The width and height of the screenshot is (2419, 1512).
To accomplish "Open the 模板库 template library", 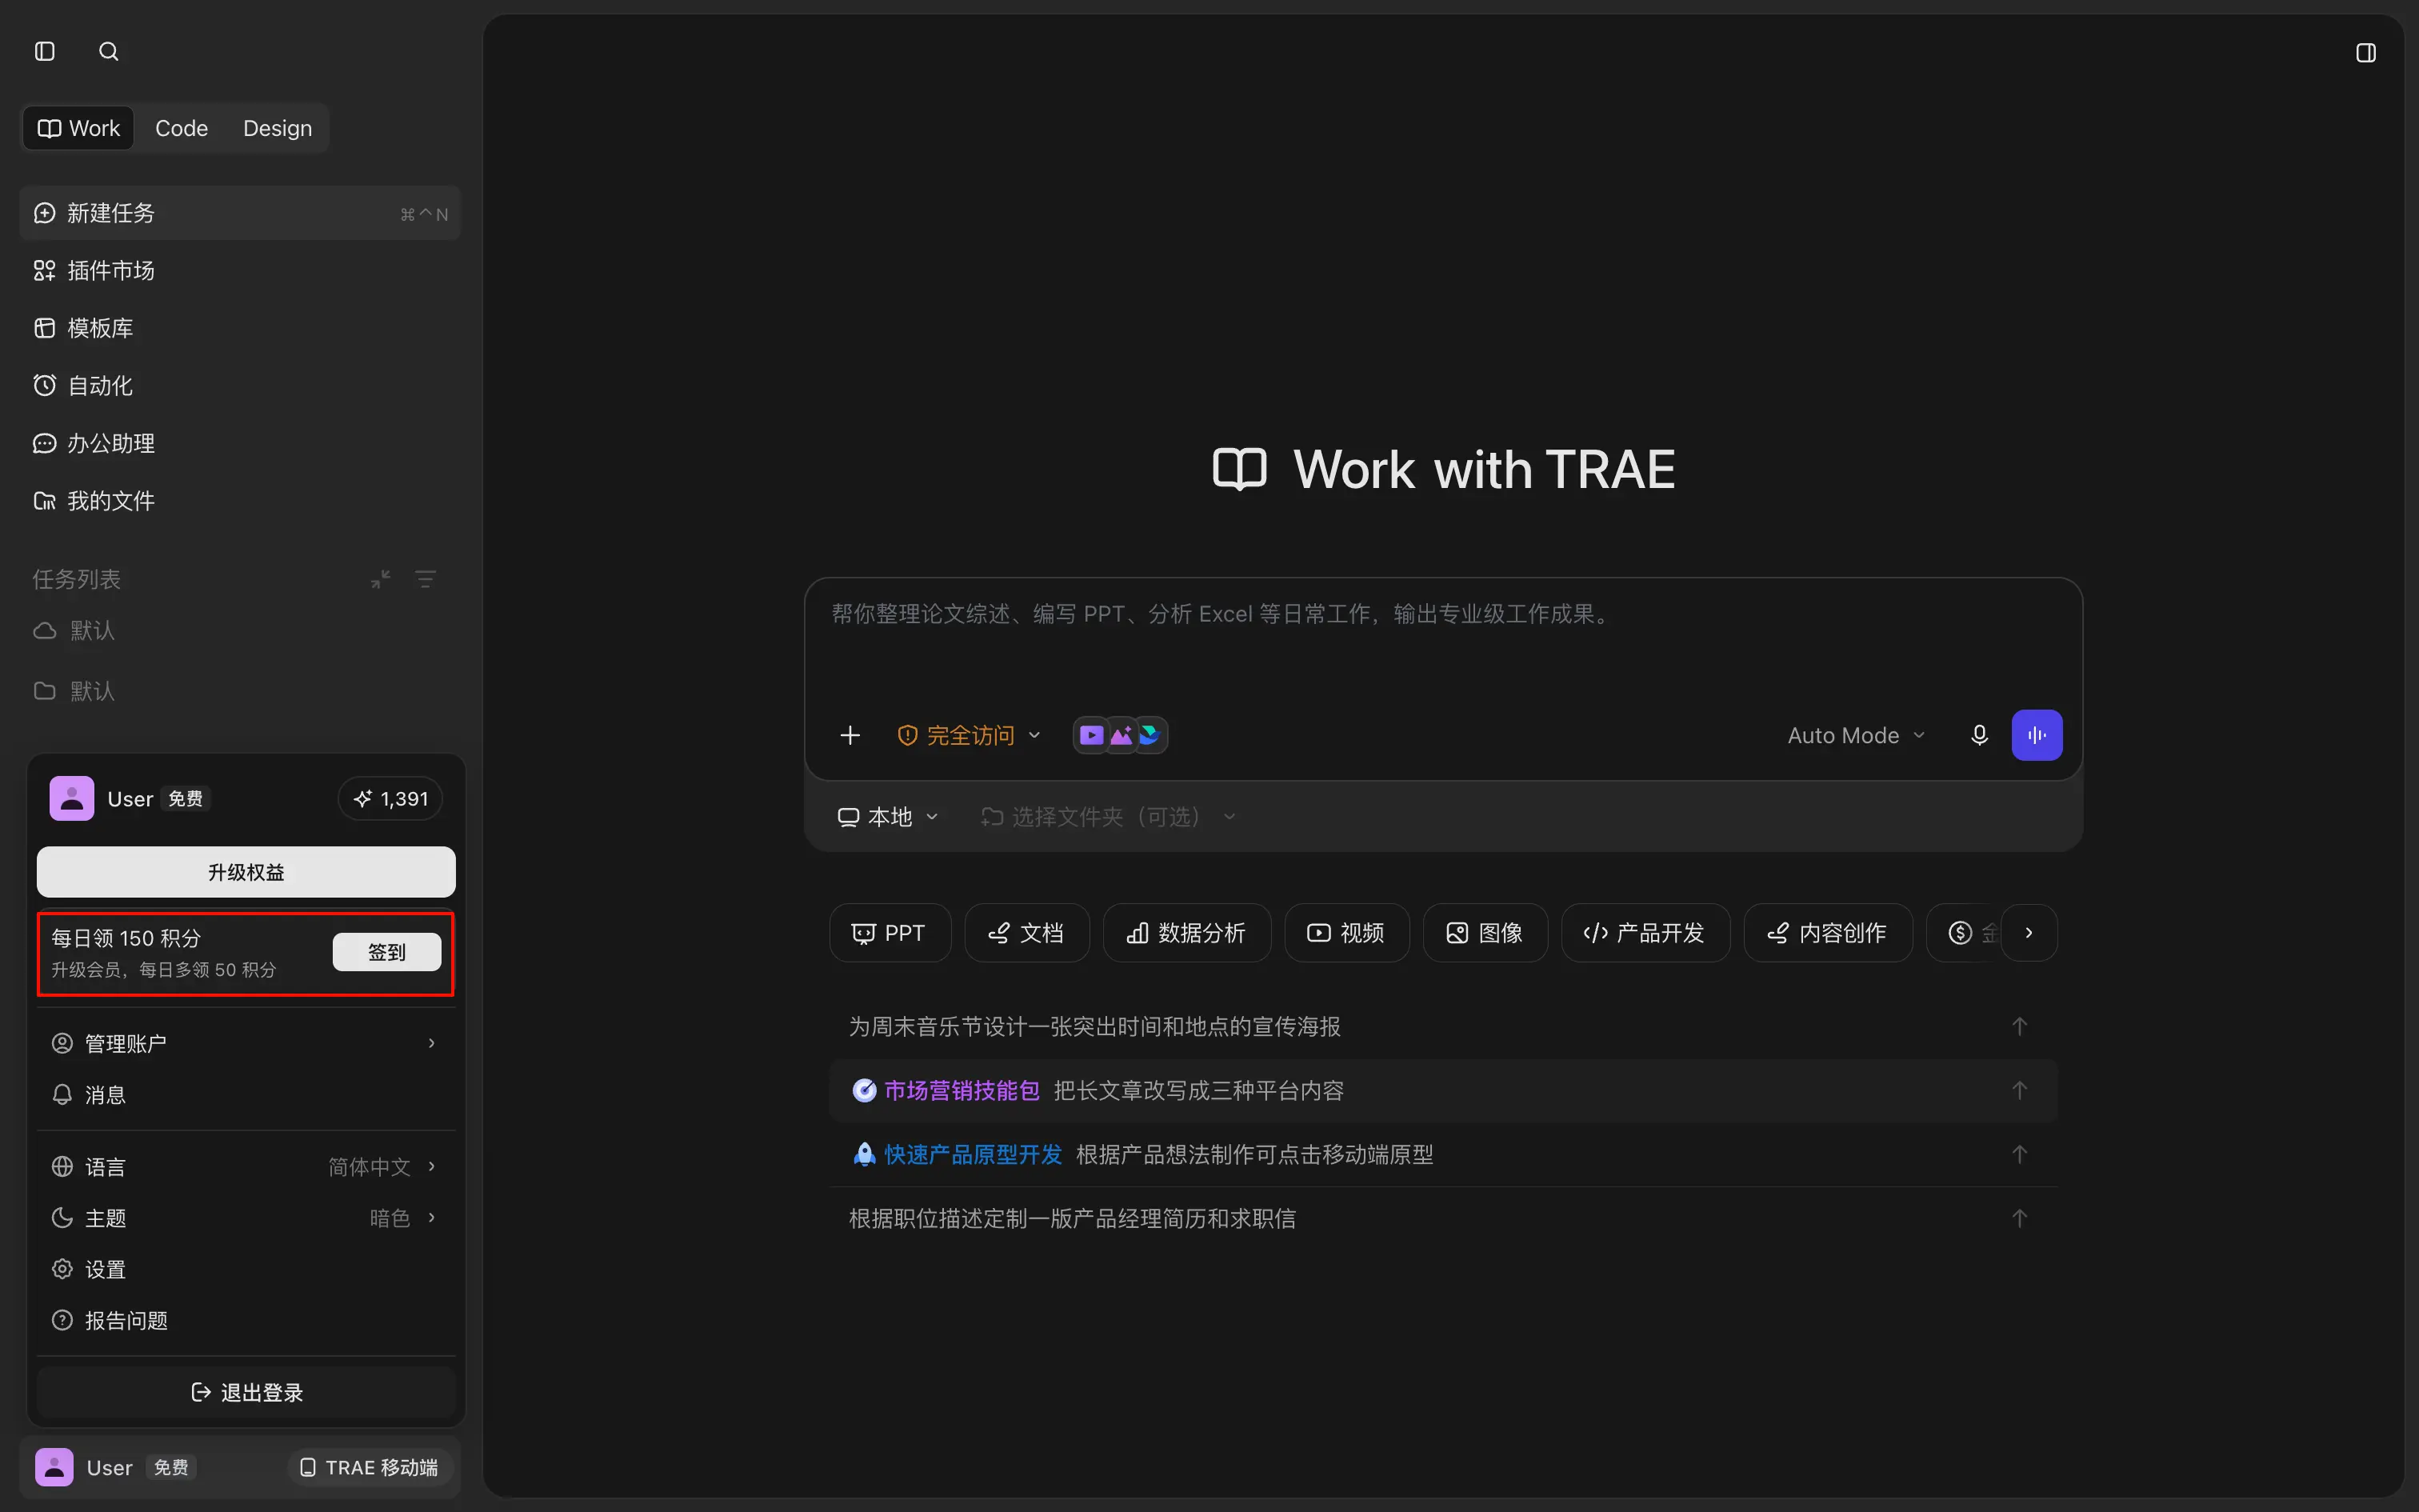I will pos(240,328).
